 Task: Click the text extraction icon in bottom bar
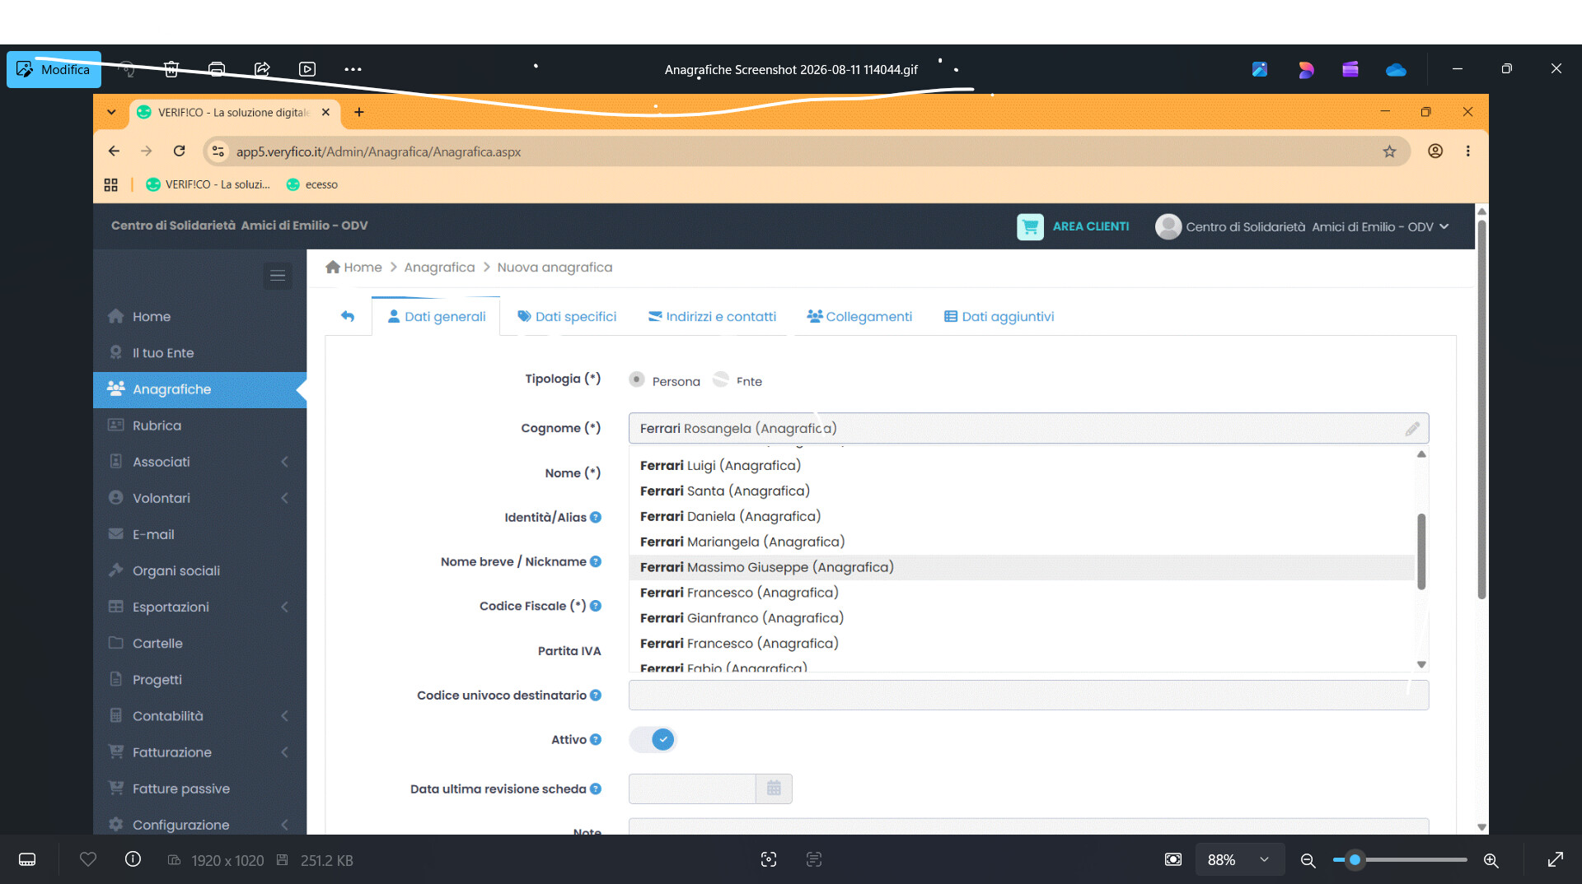click(814, 859)
